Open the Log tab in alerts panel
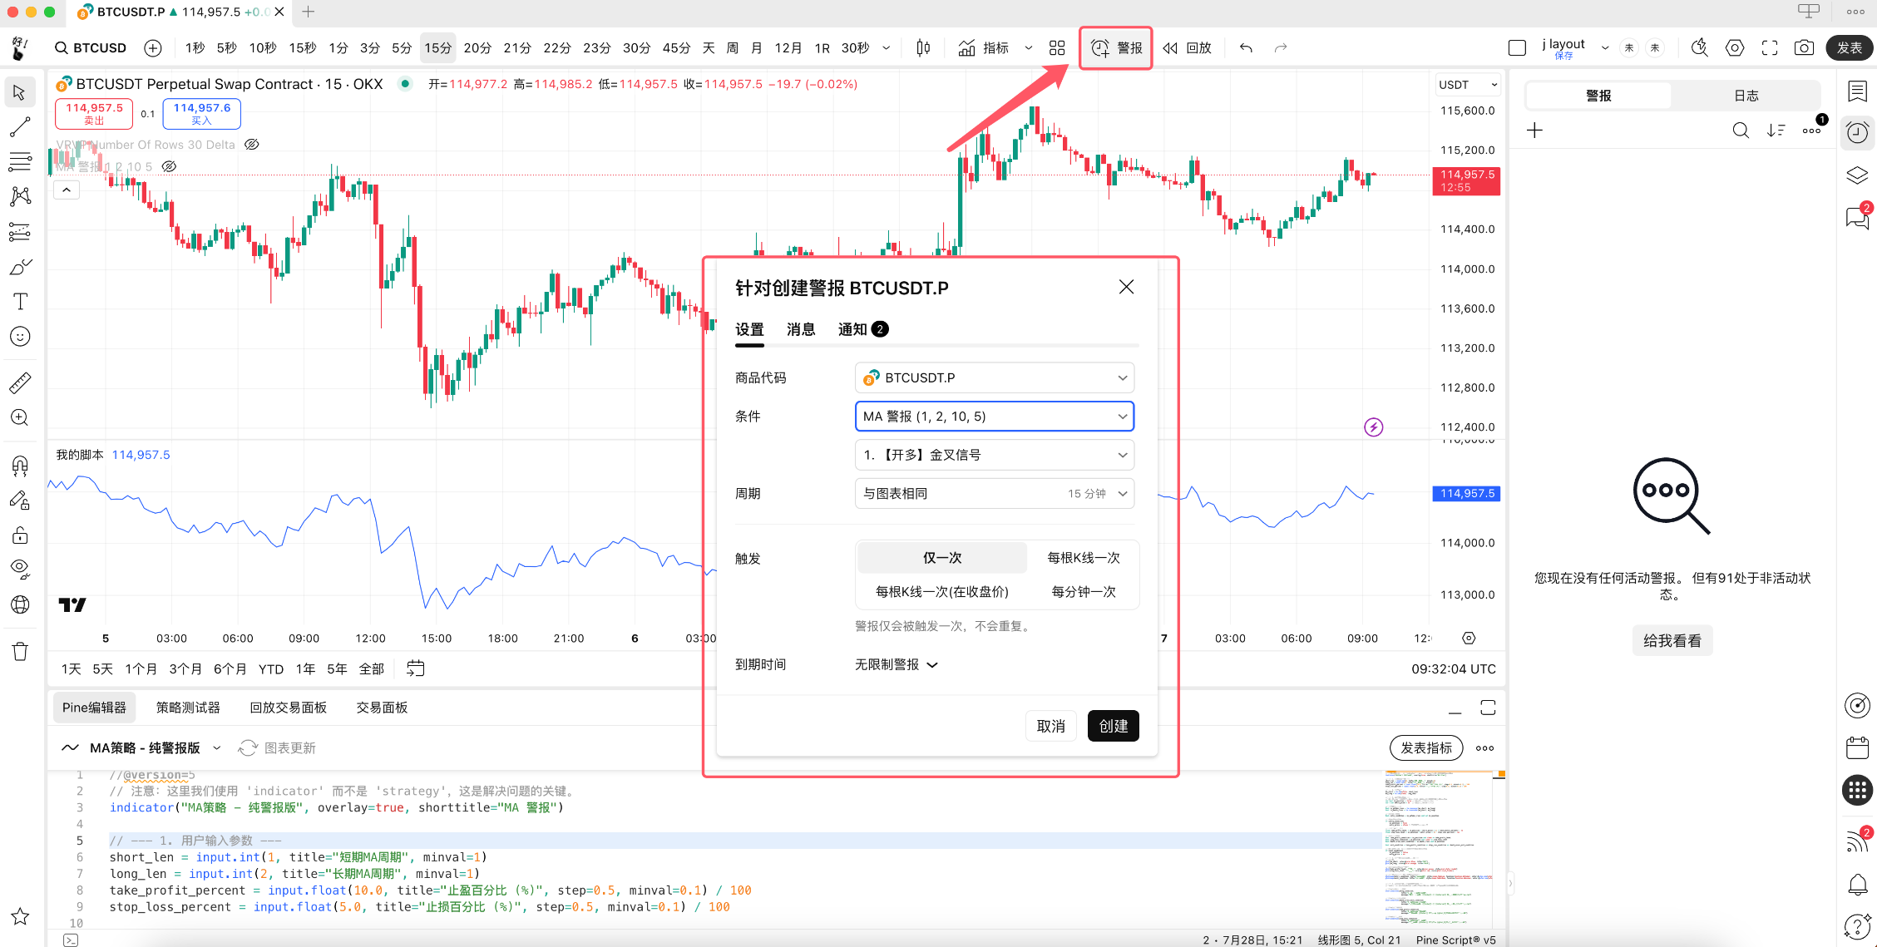Screen dimensions: 1877x947 (1746, 96)
